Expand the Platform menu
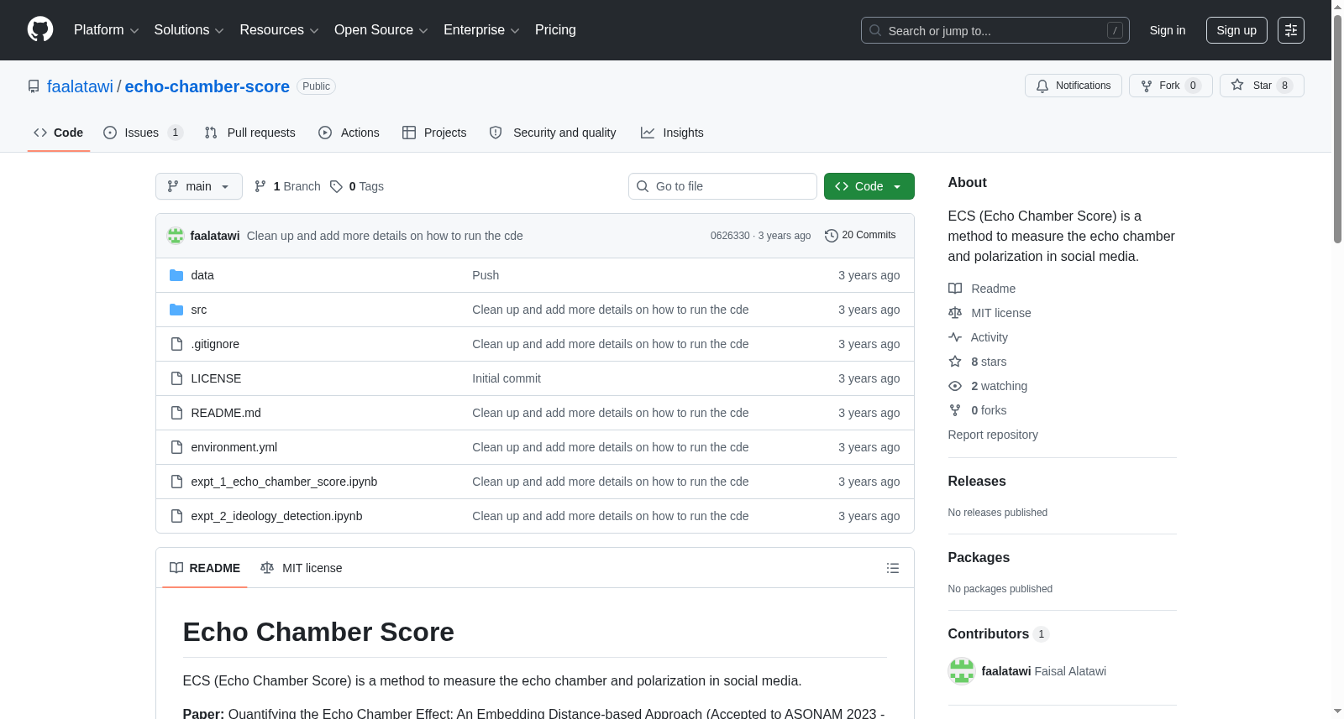 [106, 30]
